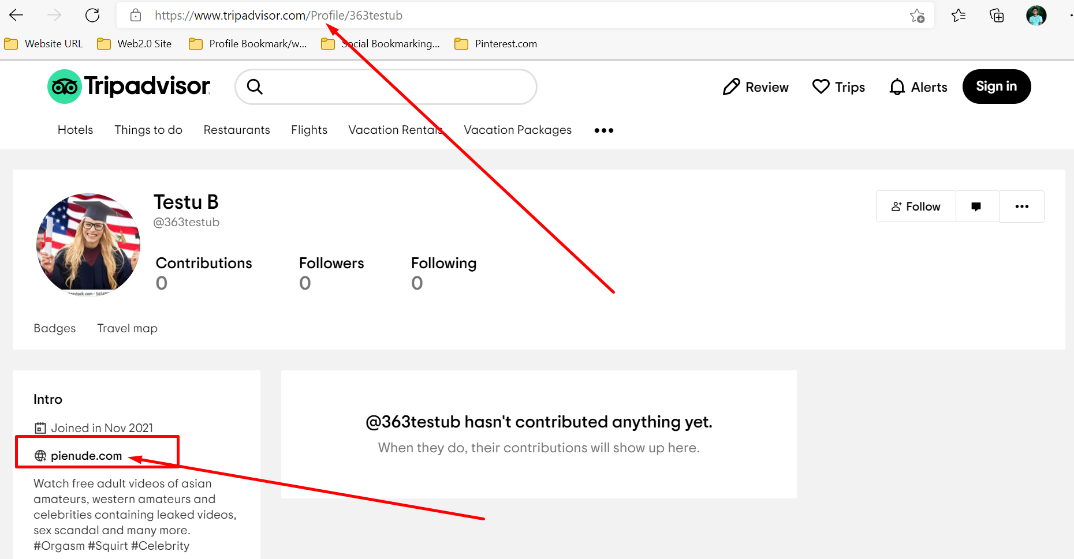Reload the page with refresh icon
This screenshot has height=559, width=1074.
[92, 16]
